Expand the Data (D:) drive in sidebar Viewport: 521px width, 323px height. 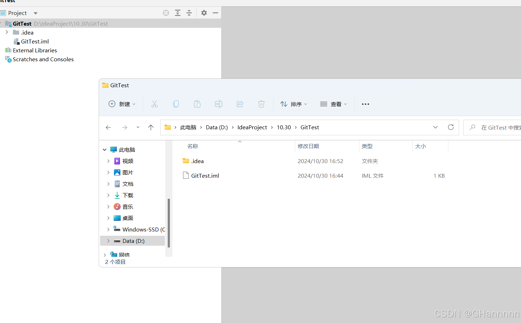(x=108, y=241)
